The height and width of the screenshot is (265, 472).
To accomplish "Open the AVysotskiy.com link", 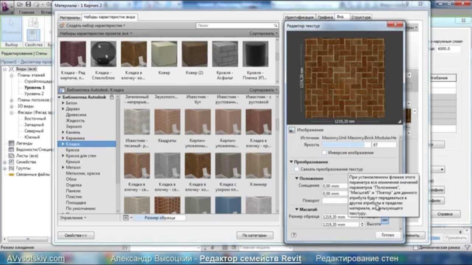I will pos(36,259).
